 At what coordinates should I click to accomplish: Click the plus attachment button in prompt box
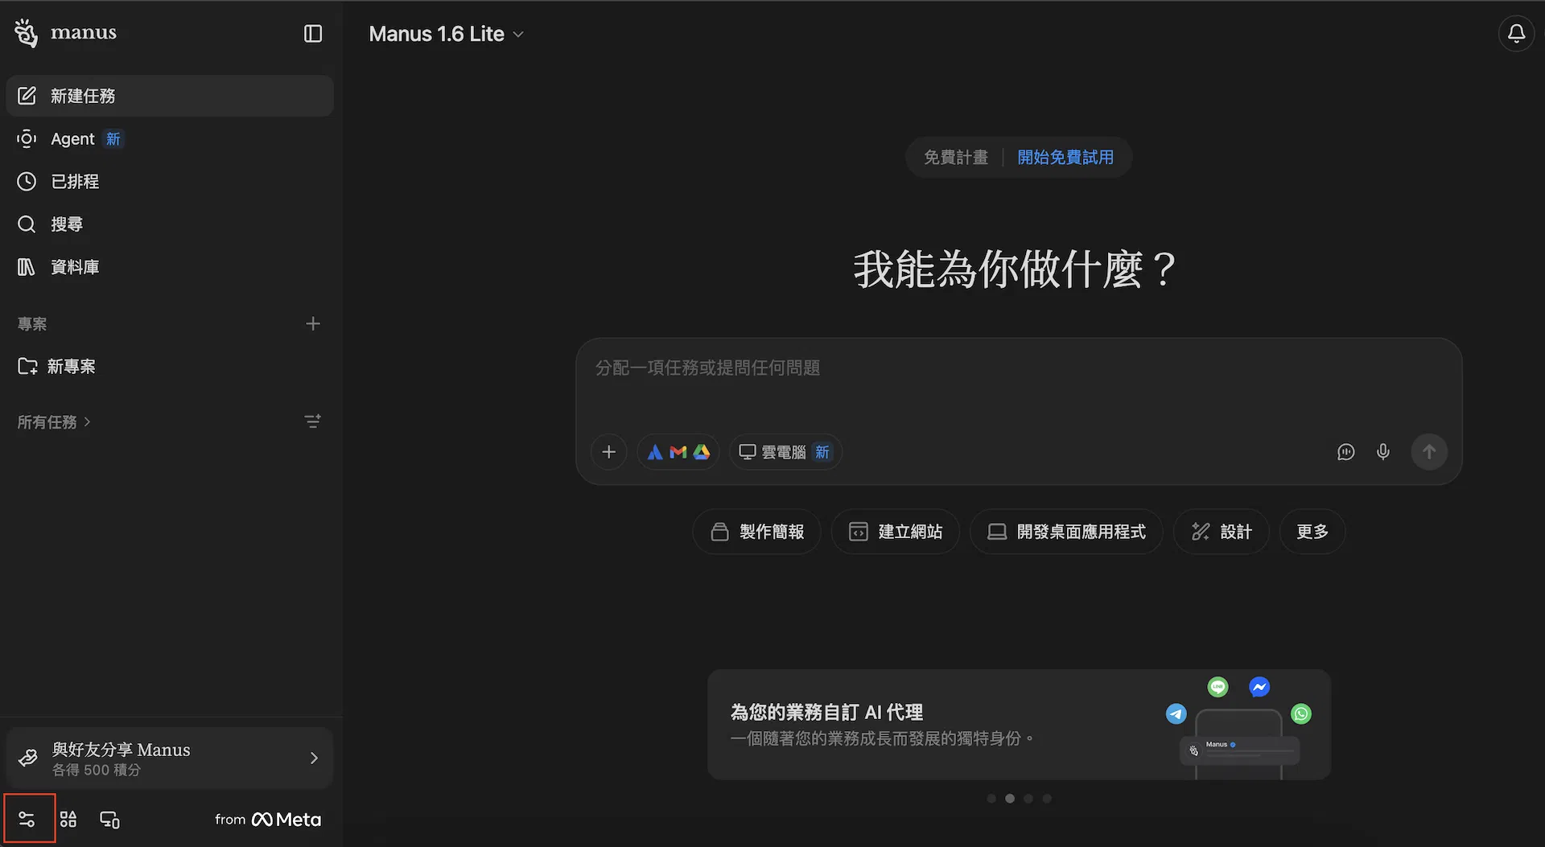[609, 452]
